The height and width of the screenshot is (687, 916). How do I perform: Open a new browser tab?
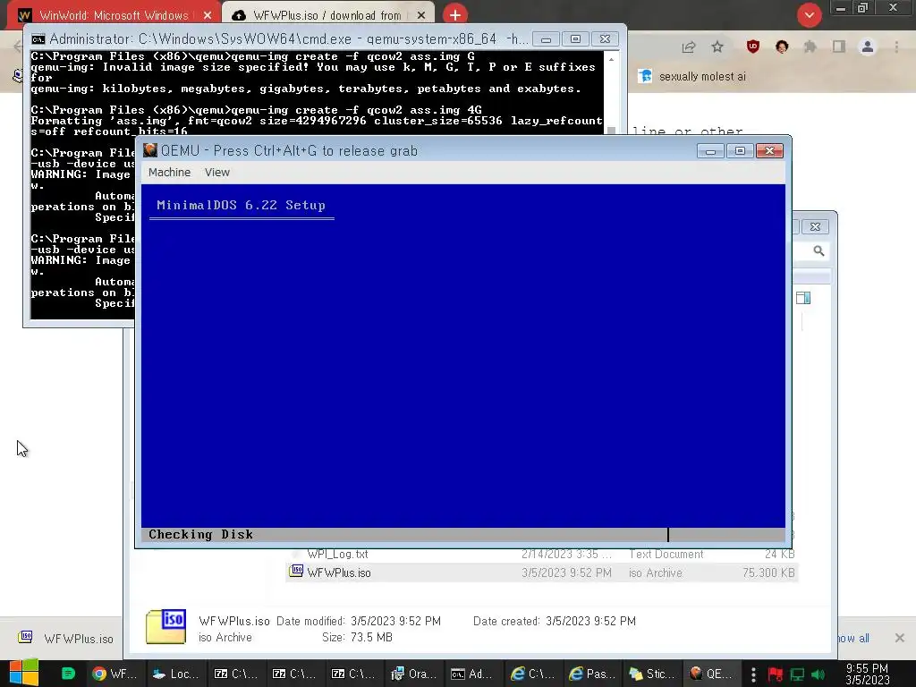click(x=454, y=15)
